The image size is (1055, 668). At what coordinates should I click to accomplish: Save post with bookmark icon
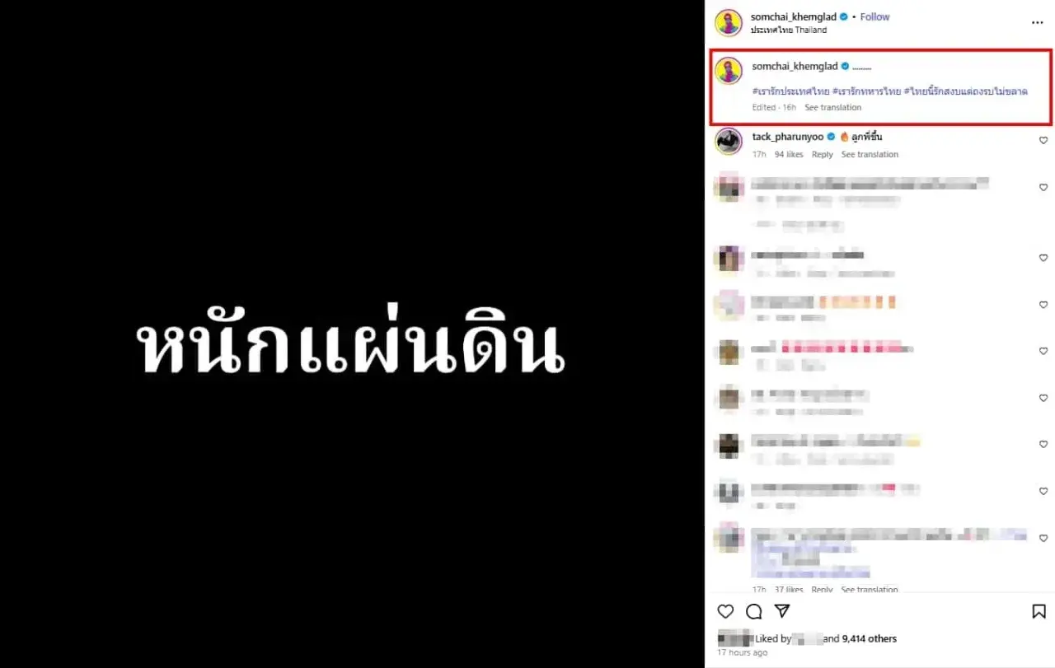[1039, 611]
